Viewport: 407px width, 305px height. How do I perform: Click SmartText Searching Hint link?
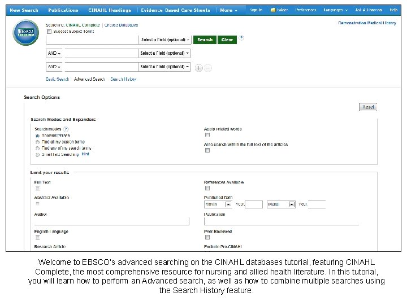(85, 154)
